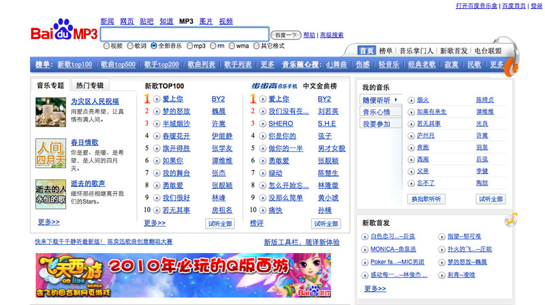Image resolution: width=545 pixels, height=305 pixels.
Task: Play MONICA--曲泉丞 in 新歌首发
Action: tap(364, 250)
